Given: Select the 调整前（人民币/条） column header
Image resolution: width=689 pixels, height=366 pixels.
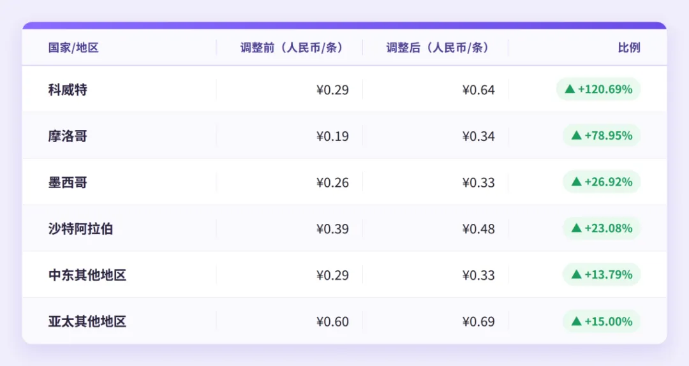Looking at the screenshot, I should (292, 47).
